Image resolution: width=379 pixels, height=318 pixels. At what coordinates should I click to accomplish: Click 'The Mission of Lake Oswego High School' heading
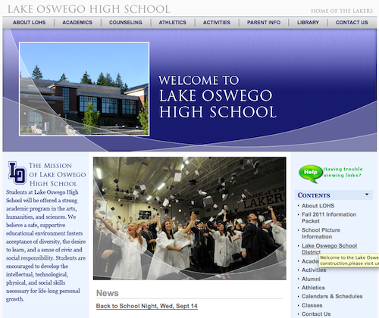(x=57, y=174)
